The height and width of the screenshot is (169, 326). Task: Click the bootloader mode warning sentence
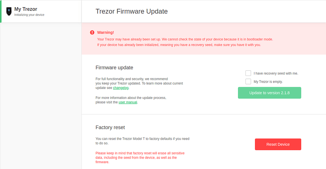point(185,39)
